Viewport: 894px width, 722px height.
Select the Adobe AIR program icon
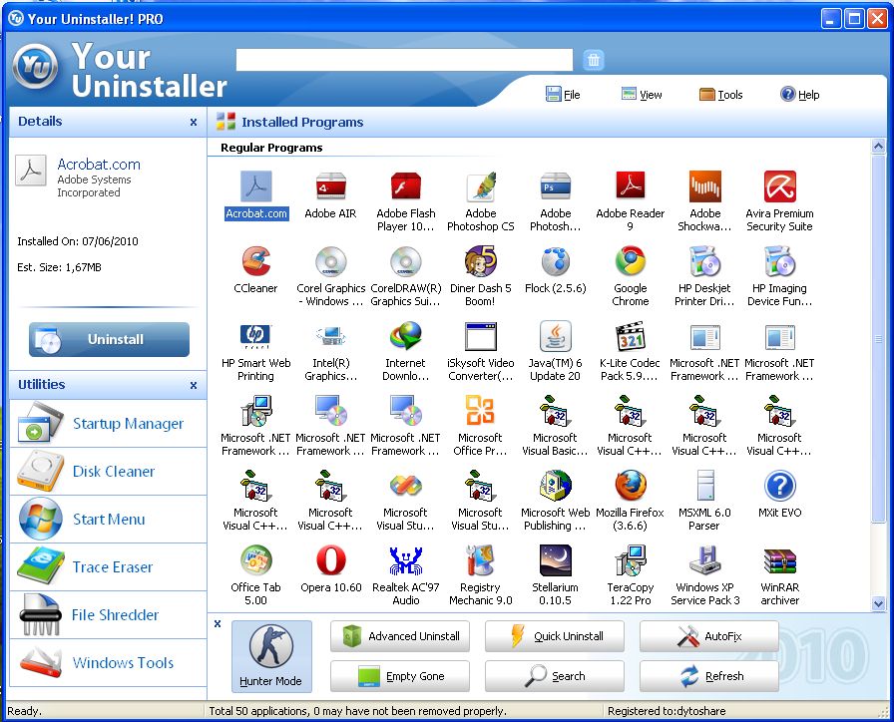click(x=330, y=186)
